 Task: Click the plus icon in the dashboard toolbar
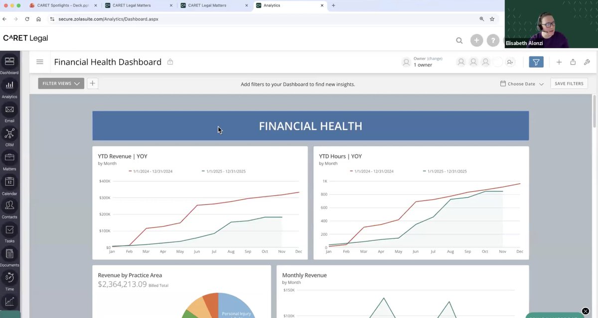(x=559, y=62)
